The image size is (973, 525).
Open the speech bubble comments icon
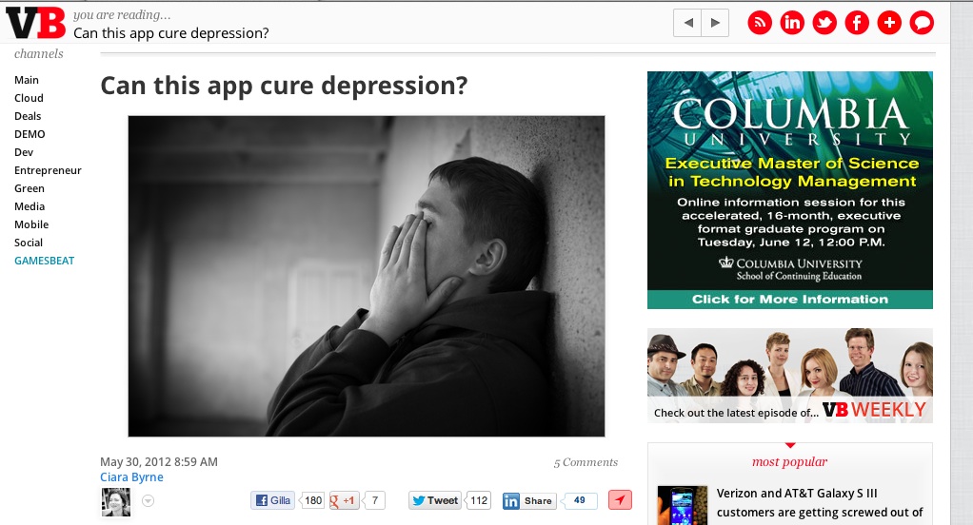click(922, 23)
